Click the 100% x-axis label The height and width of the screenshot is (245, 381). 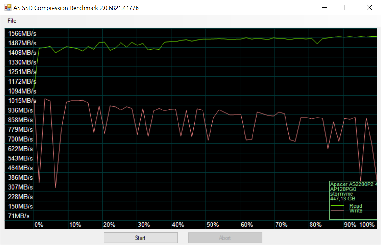tap(367, 225)
